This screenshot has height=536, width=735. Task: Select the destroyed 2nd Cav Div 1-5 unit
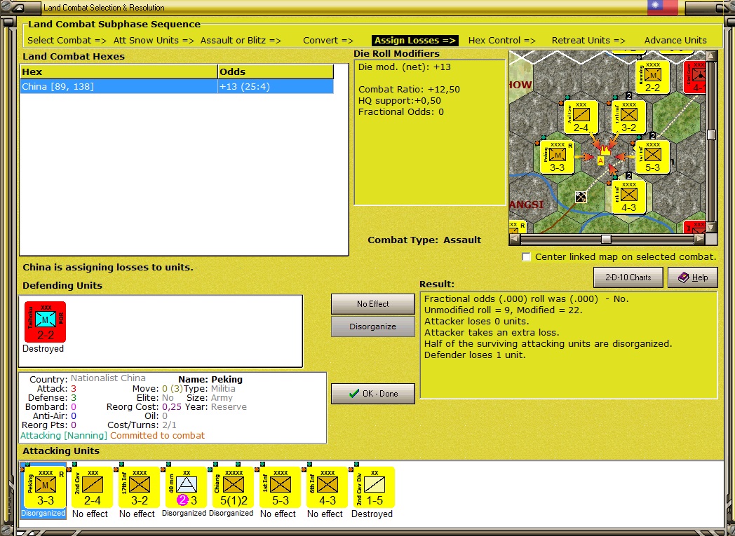(374, 488)
